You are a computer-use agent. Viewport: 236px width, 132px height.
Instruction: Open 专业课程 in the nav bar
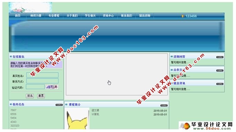click(54, 16)
